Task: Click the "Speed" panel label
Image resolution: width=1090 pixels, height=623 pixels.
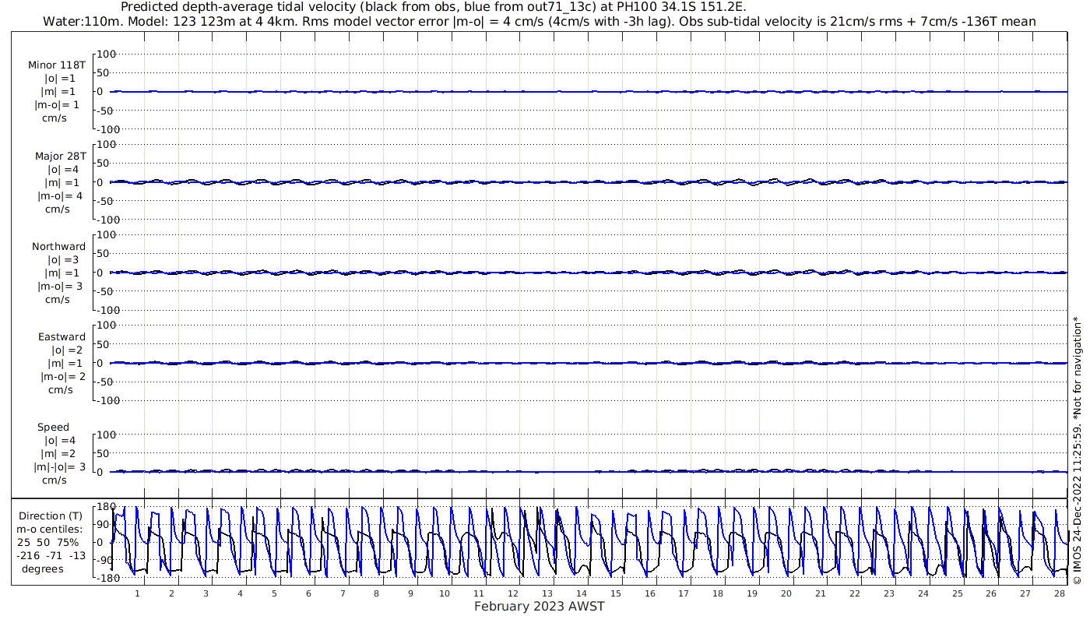Action: 53,427
